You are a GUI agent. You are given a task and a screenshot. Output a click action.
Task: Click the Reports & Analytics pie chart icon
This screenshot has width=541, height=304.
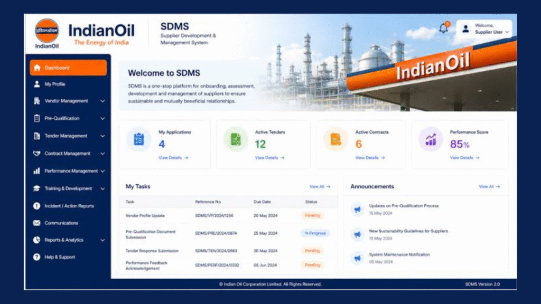pyautogui.click(x=36, y=240)
